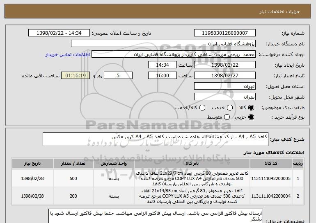The width and height of the screenshot is (316, 223).
Task: Click the general need description text box
Action: [x=156, y=139]
